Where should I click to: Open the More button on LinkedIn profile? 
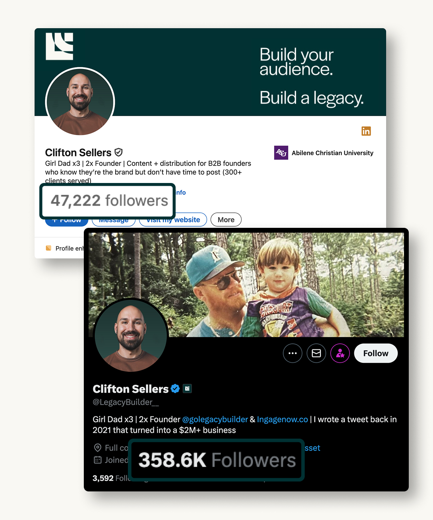226,220
